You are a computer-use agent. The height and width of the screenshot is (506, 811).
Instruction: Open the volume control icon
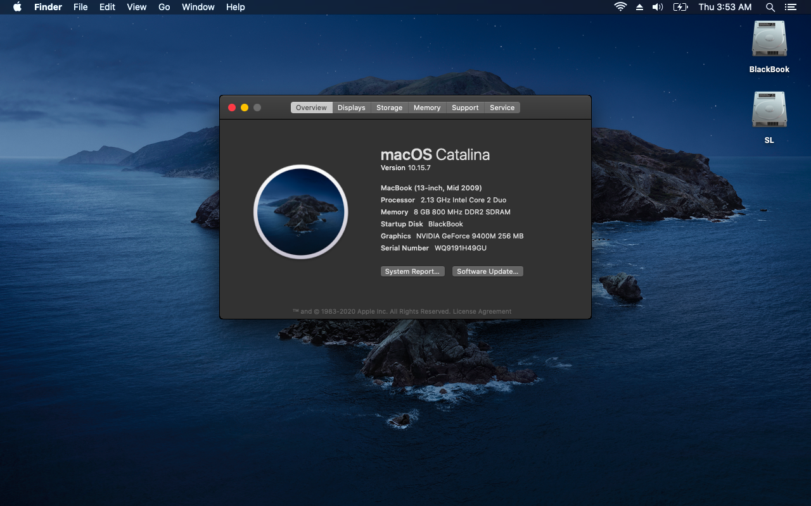(658, 7)
